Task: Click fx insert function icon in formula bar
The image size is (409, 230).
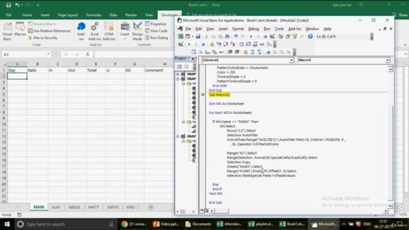Action: [88, 54]
